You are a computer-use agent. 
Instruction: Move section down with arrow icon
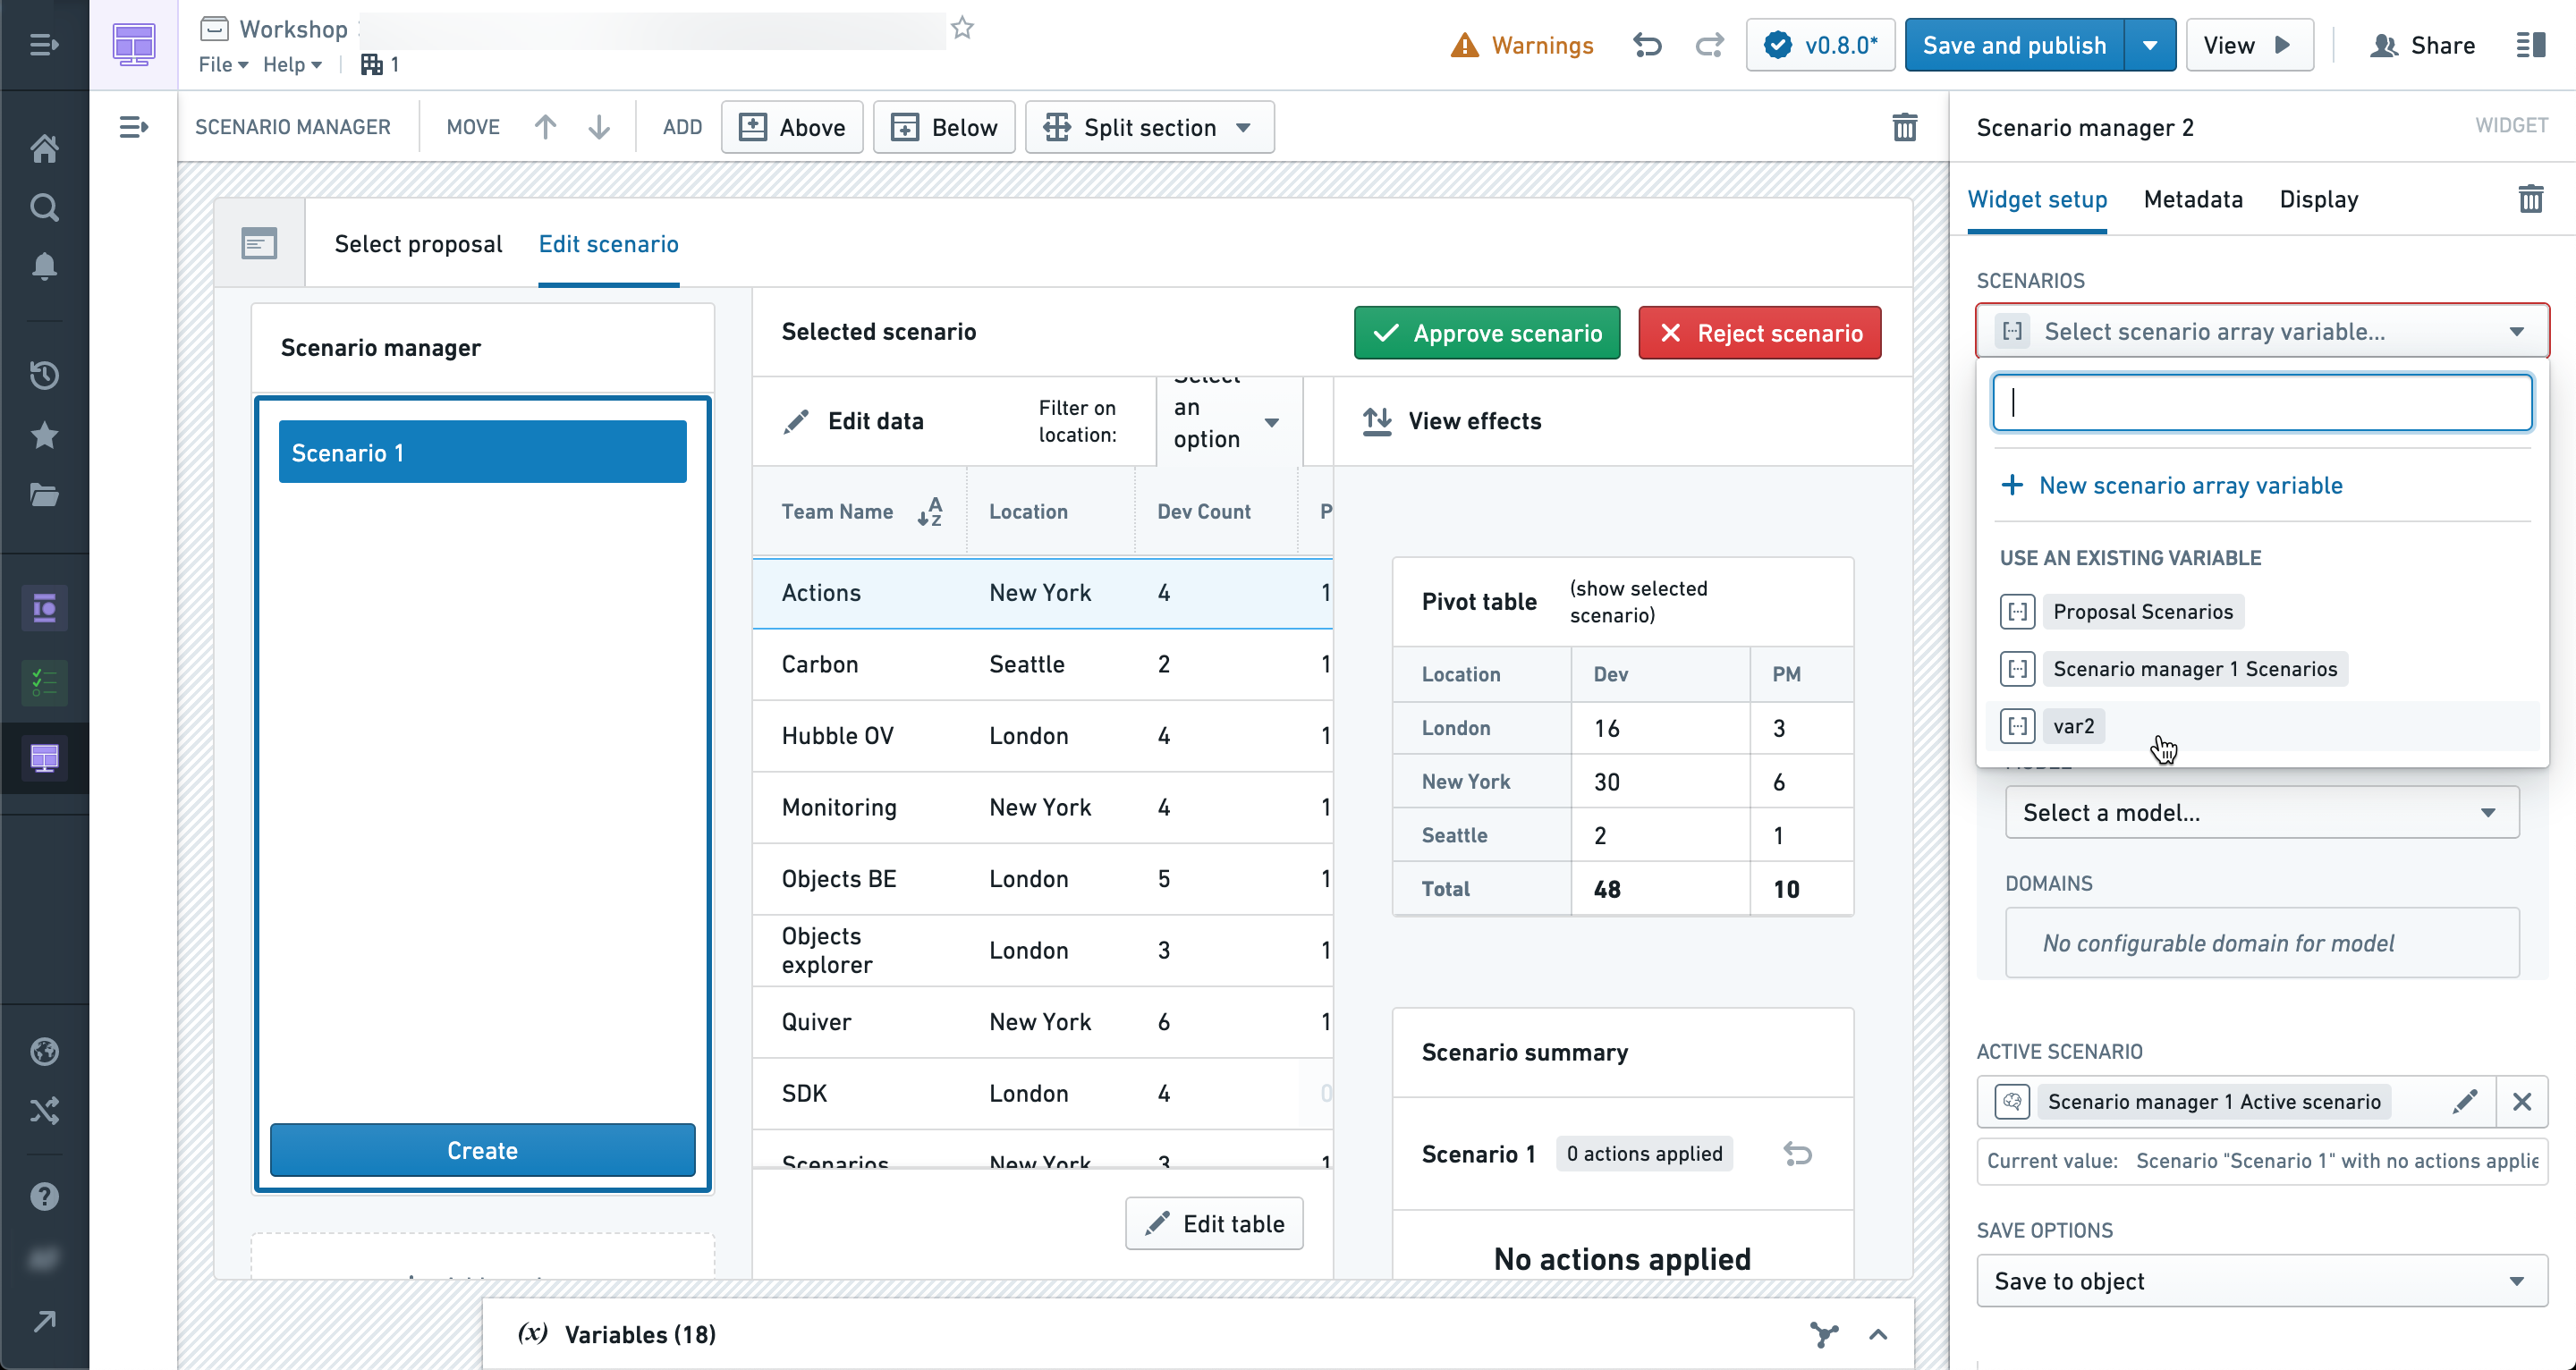pyautogui.click(x=598, y=127)
